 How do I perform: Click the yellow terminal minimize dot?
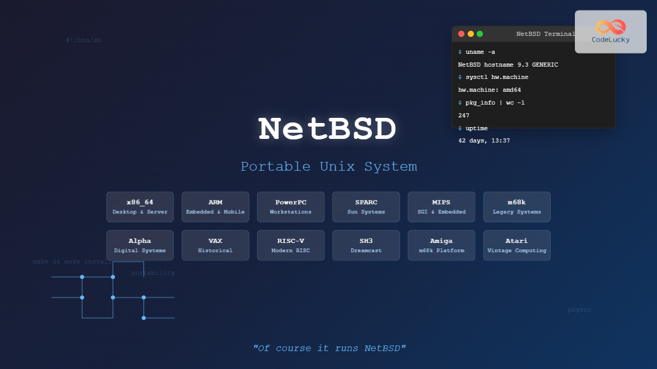[x=471, y=34]
